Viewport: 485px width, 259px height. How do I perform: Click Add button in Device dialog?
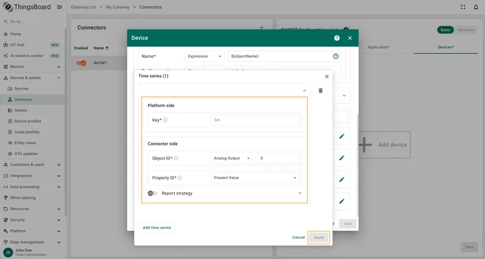pos(347,224)
